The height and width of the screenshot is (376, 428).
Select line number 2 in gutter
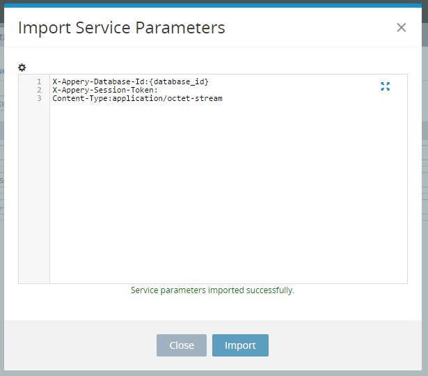[x=39, y=90]
